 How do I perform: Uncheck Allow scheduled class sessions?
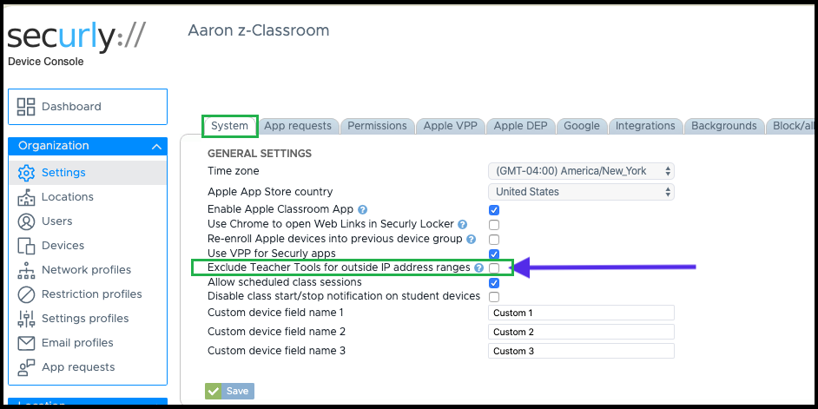point(494,283)
